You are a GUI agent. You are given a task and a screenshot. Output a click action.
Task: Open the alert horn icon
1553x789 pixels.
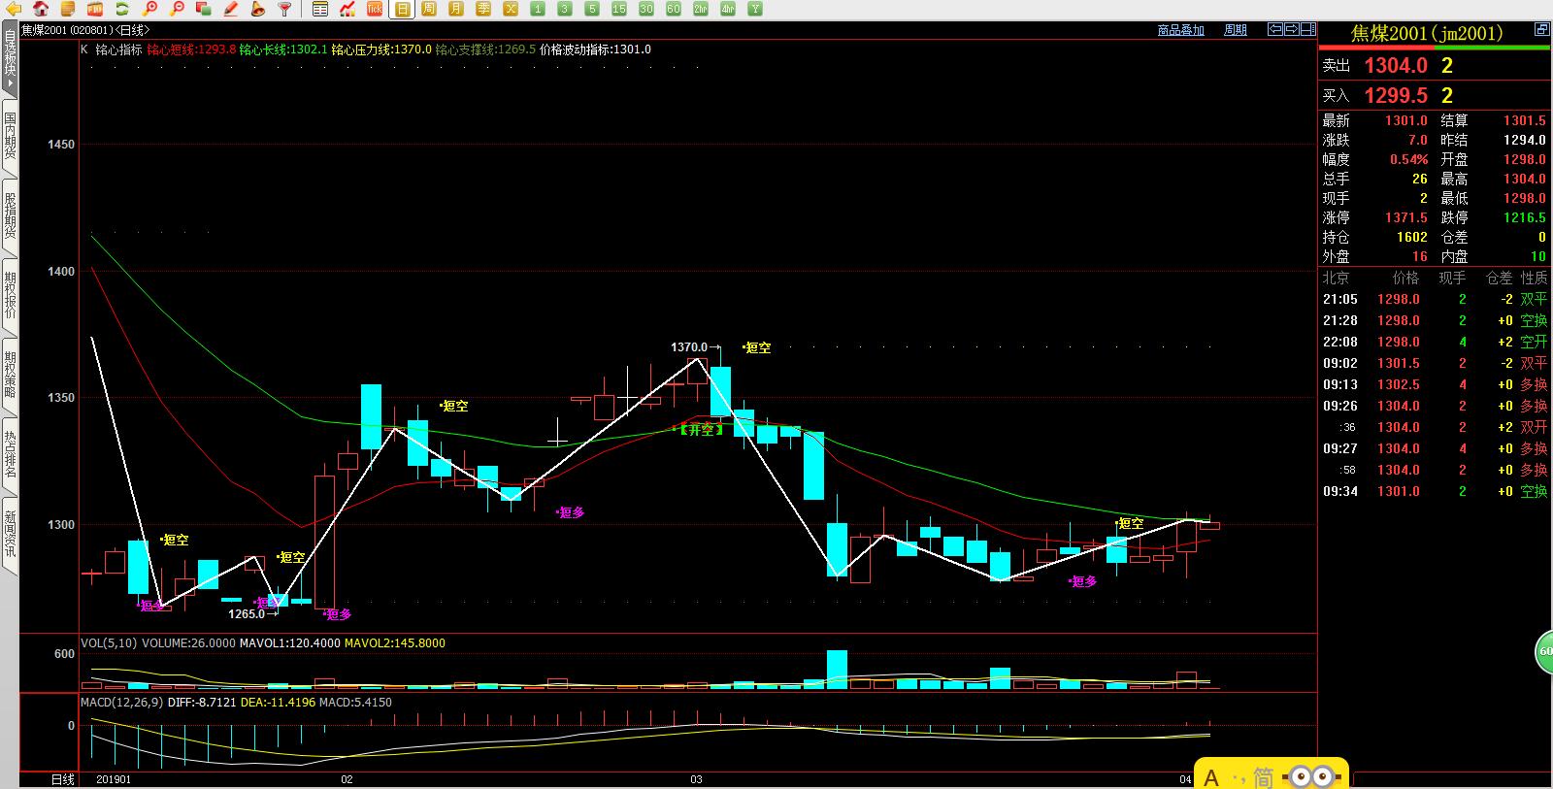click(x=257, y=9)
